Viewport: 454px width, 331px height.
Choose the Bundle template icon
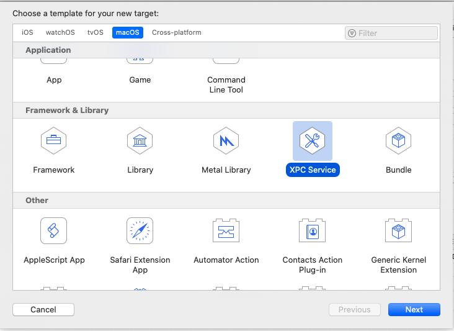[398, 140]
